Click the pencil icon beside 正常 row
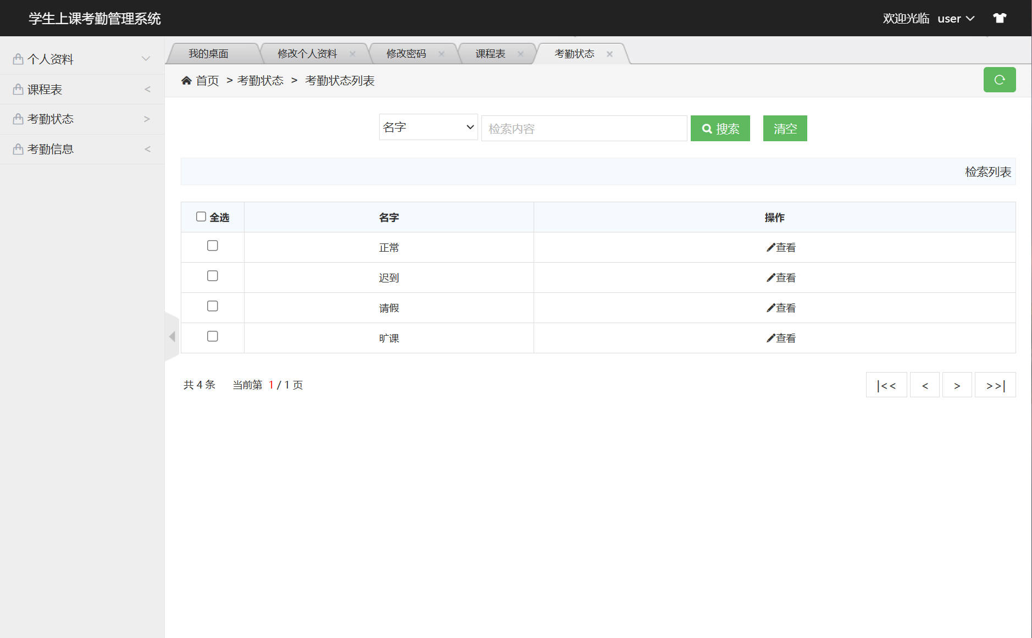Screen dimensions: 1032x638 pyautogui.click(x=770, y=247)
